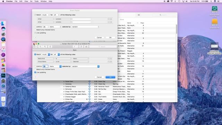Toggle Match checkbox in the Preview window image
The image size is (222, 125).
tap(35, 55)
